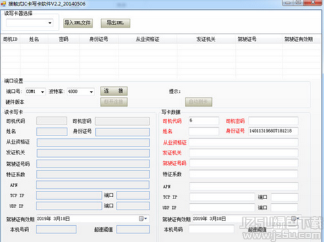The height and width of the screenshot is (242, 324).
Task: Click the 读卡 本机号码 field
Action: point(56,229)
